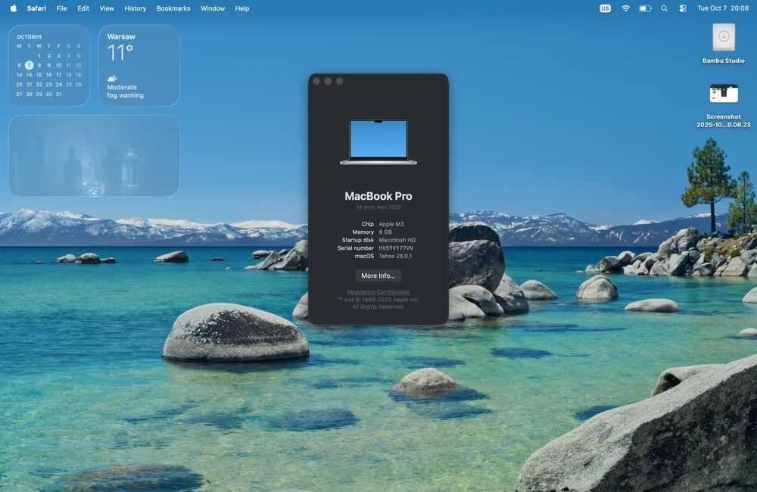Open Control Center icon
The width and height of the screenshot is (757, 492).
(683, 8)
